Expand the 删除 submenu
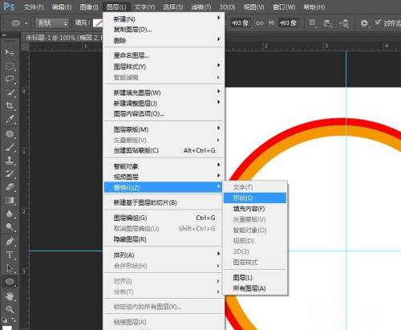The width and height of the screenshot is (401, 330). 164,40
